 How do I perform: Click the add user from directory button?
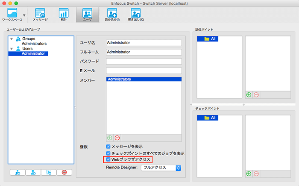pyautogui.click(x=49, y=172)
